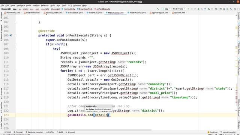Screen dimensions: 240x135
Task: Open the Build menu
Action: [x=52, y=6]
